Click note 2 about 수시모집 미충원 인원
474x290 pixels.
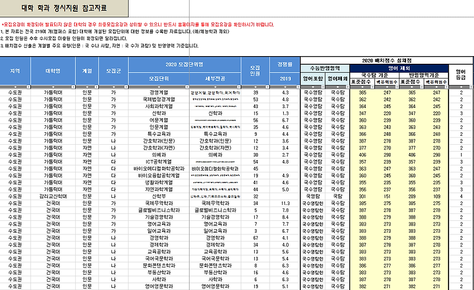pyautogui.click(x=64, y=38)
